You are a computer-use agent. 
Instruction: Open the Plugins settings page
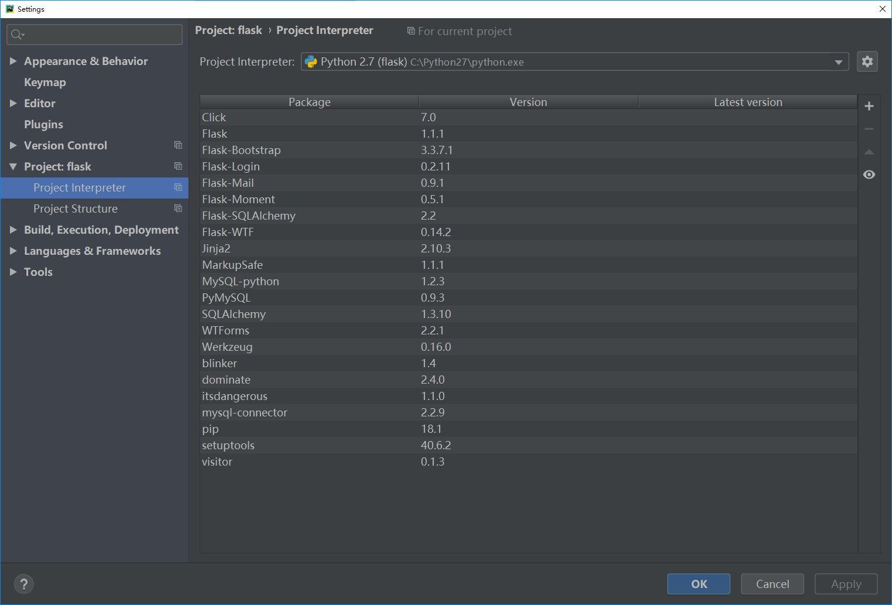coord(43,124)
